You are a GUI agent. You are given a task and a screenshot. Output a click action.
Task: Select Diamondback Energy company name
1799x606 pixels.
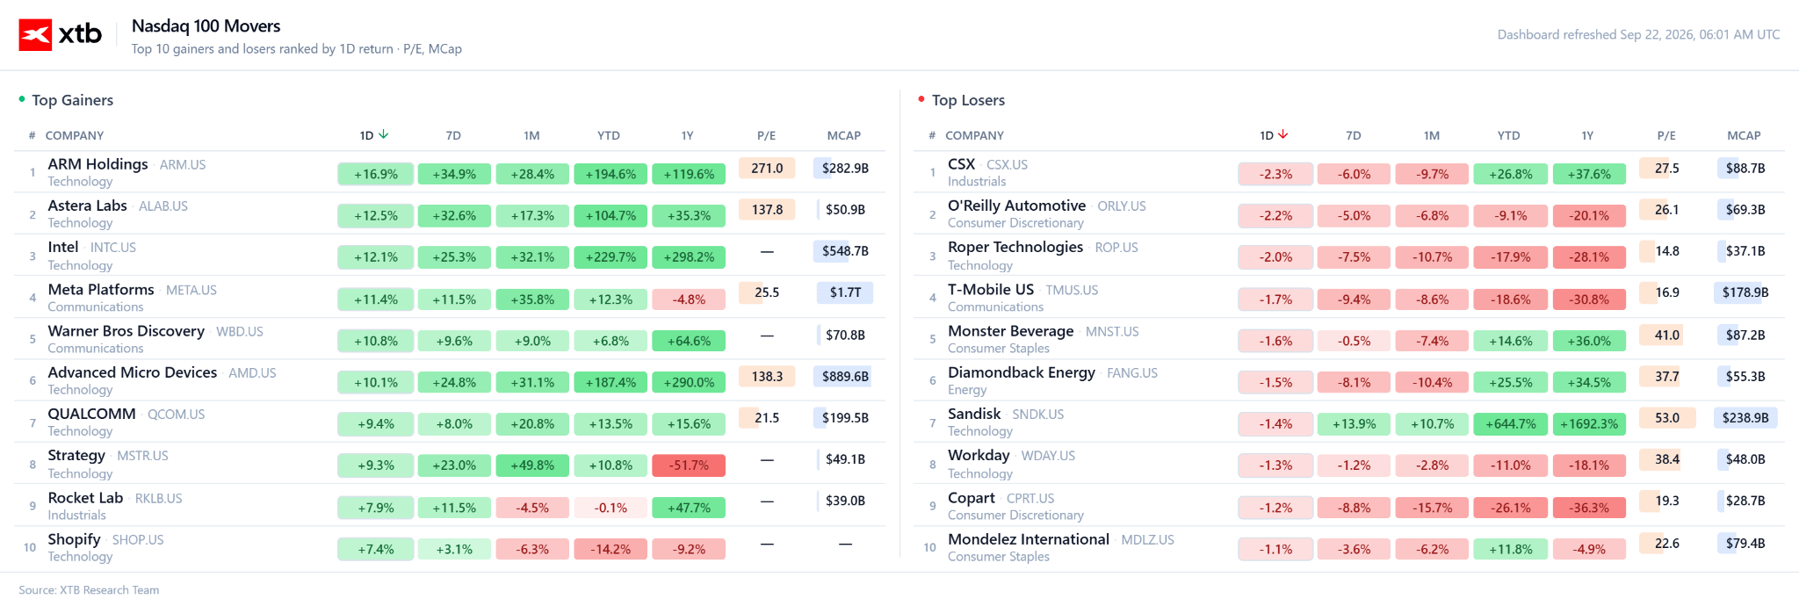coord(1022,372)
